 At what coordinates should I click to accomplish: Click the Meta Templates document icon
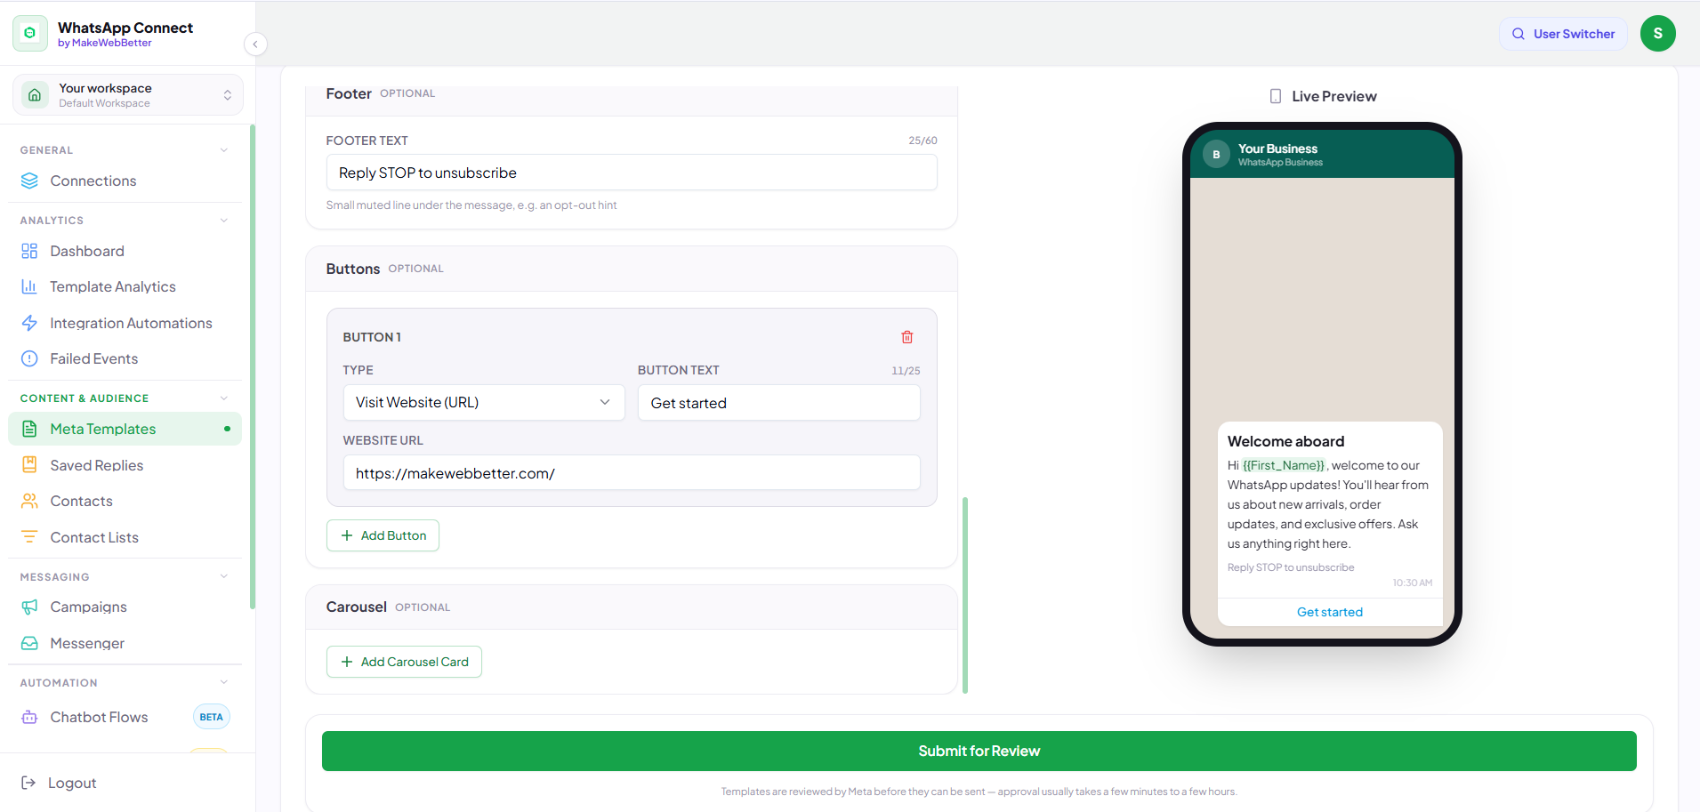pos(29,429)
